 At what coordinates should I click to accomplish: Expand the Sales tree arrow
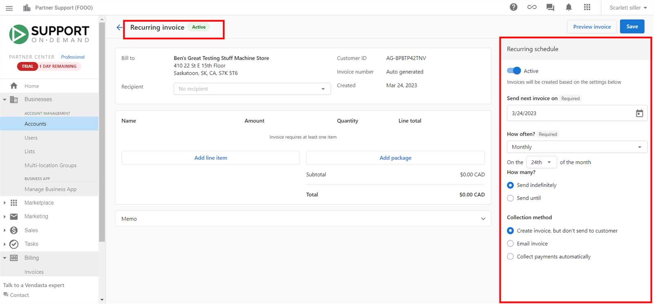click(x=4, y=230)
